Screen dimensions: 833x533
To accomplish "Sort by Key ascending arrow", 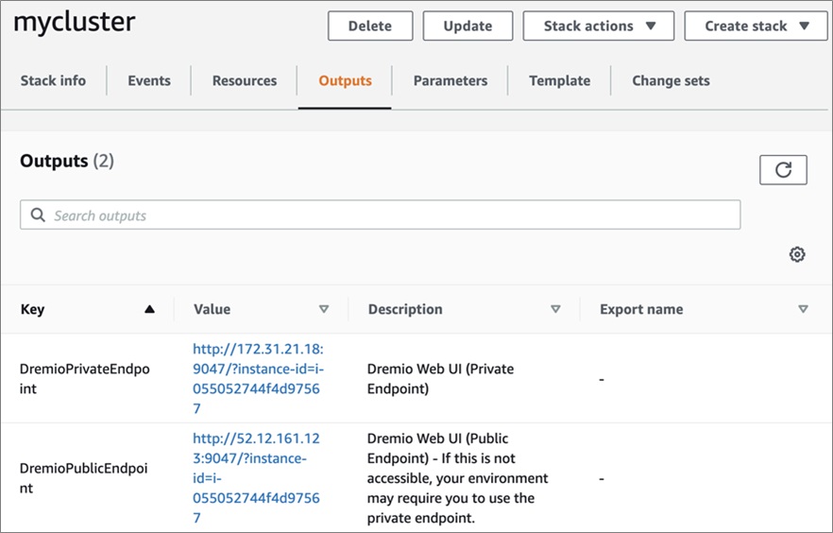I will [150, 309].
